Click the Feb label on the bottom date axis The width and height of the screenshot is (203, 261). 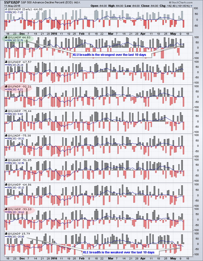pos(82,258)
